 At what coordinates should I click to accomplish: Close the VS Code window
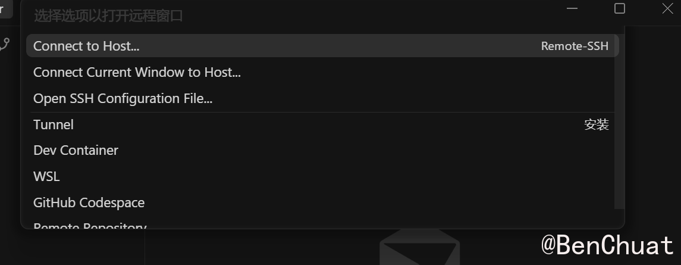[x=667, y=8]
